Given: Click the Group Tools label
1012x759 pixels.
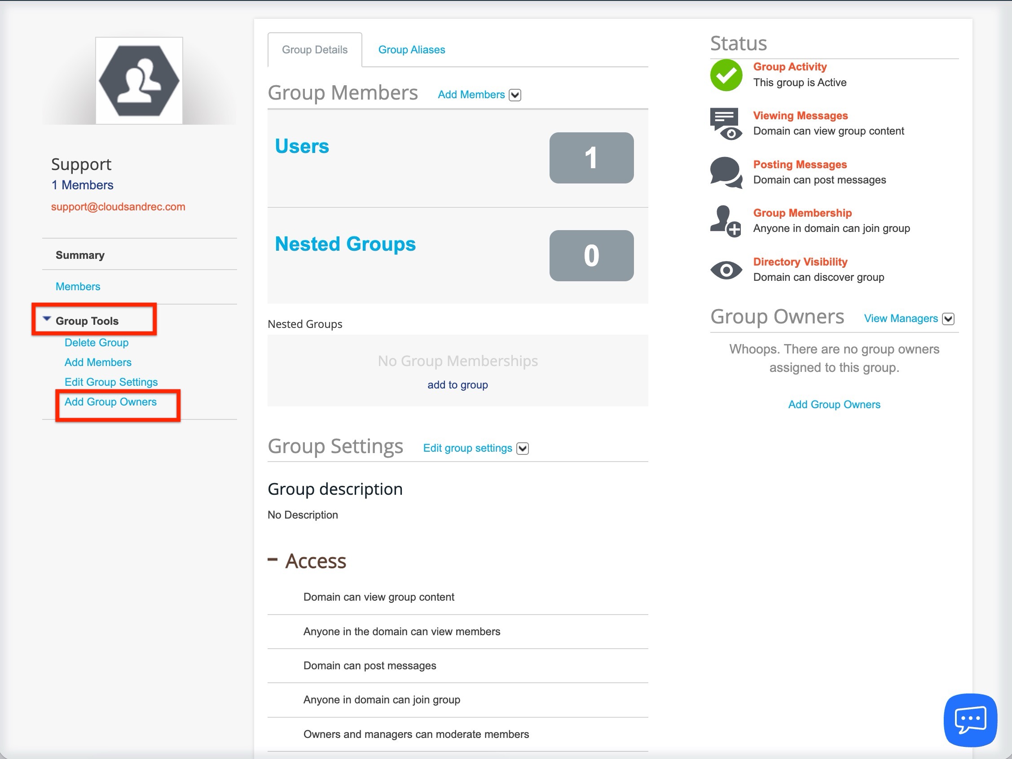Looking at the screenshot, I should click(x=87, y=321).
